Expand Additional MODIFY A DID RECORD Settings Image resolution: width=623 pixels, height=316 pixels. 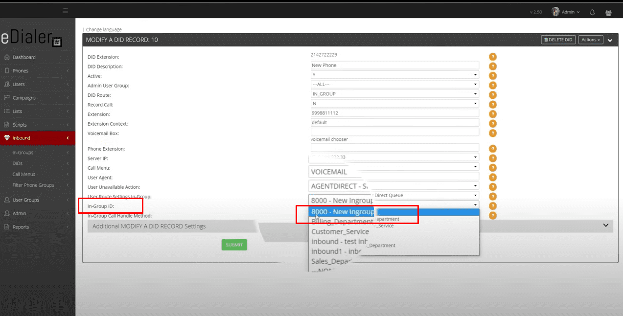pyautogui.click(x=349, y=226)
